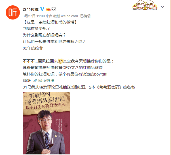This screenshot has height=155, width=171.
Task: Open the orange 听 profile avatar
Action: (x=13, y=12)
